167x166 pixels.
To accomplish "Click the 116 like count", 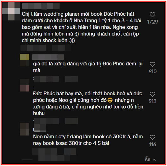I will 153,144.
